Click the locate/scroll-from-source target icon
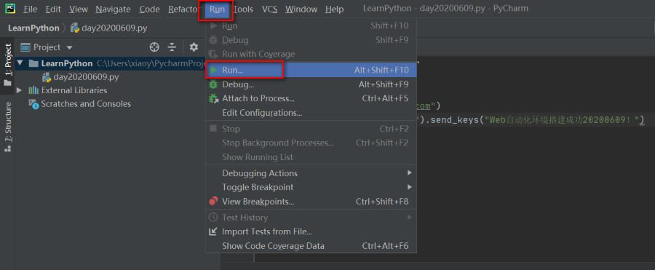The image size is (655, 270). click(154, 47)
